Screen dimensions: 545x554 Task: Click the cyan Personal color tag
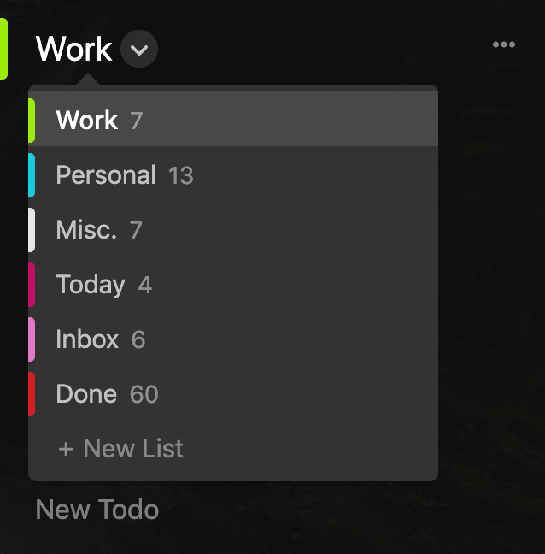[32, 175]
